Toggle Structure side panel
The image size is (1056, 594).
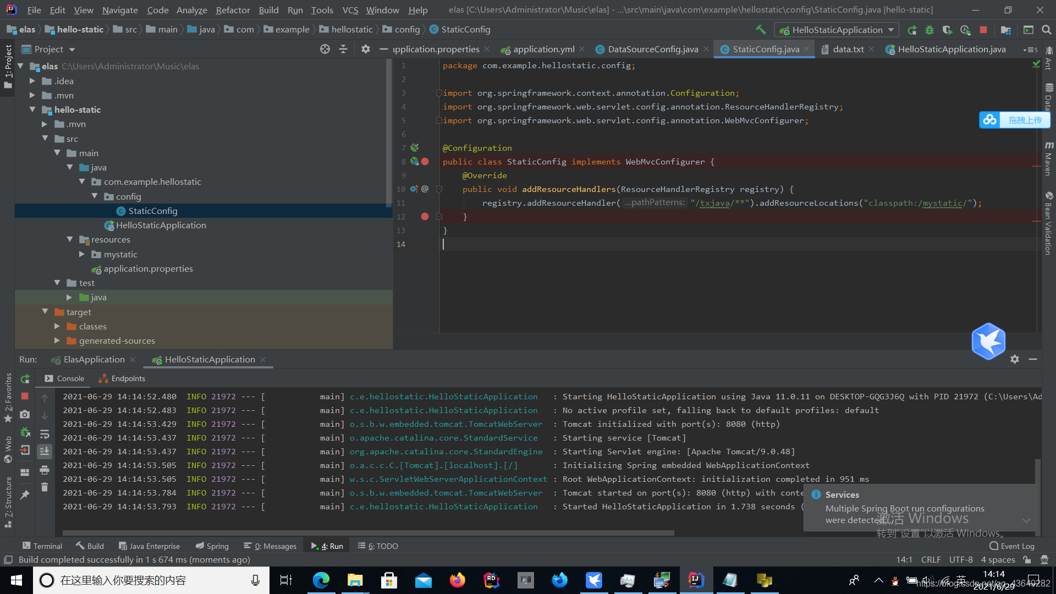[x=8, y=502]
